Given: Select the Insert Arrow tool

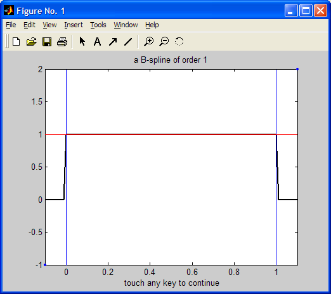Looking at the screenshot, I should [113, 41].
